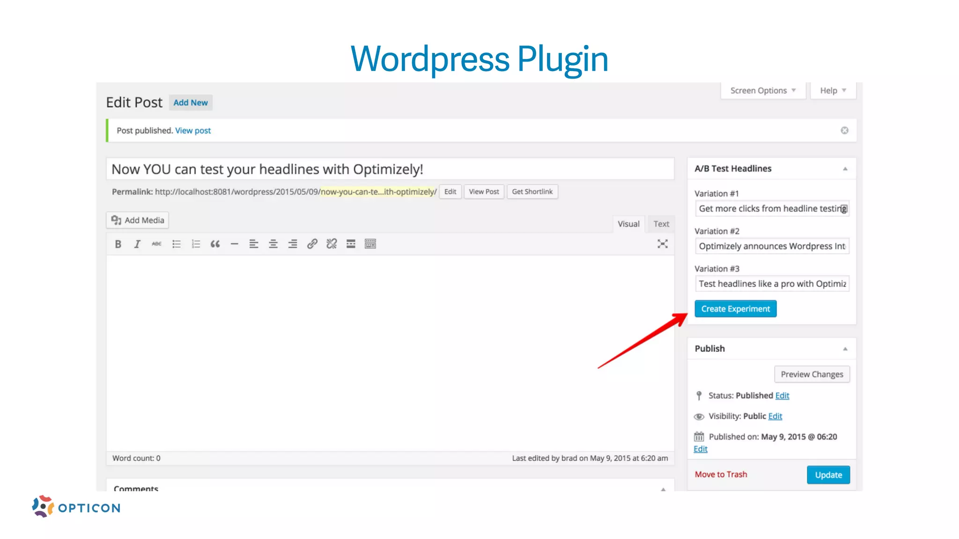Collapse the A/B Test Headlines panel
This screenshot has width=959, height=539.
coord(845,169)
